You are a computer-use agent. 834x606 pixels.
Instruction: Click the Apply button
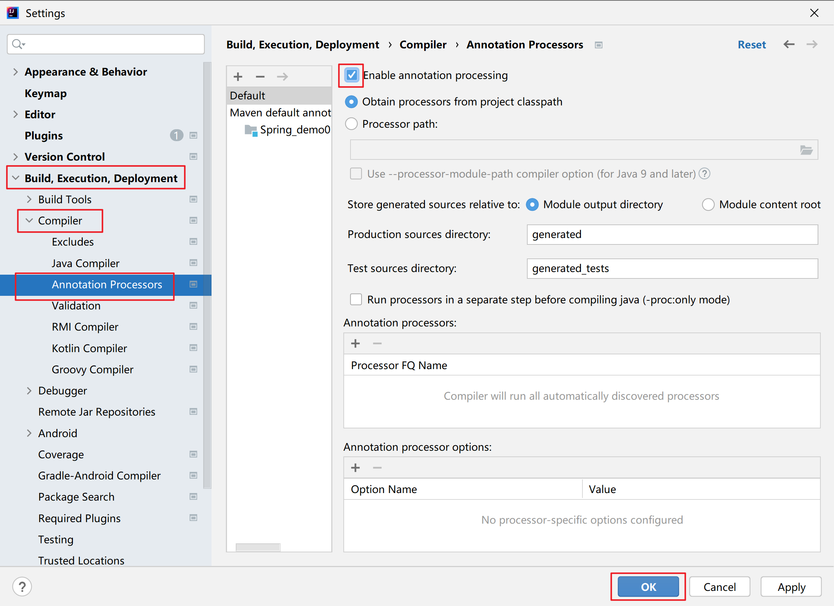click(x=791, y=587)
